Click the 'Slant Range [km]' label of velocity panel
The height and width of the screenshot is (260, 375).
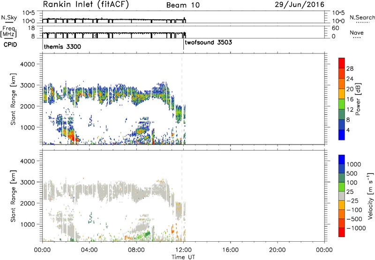(13, 196)
